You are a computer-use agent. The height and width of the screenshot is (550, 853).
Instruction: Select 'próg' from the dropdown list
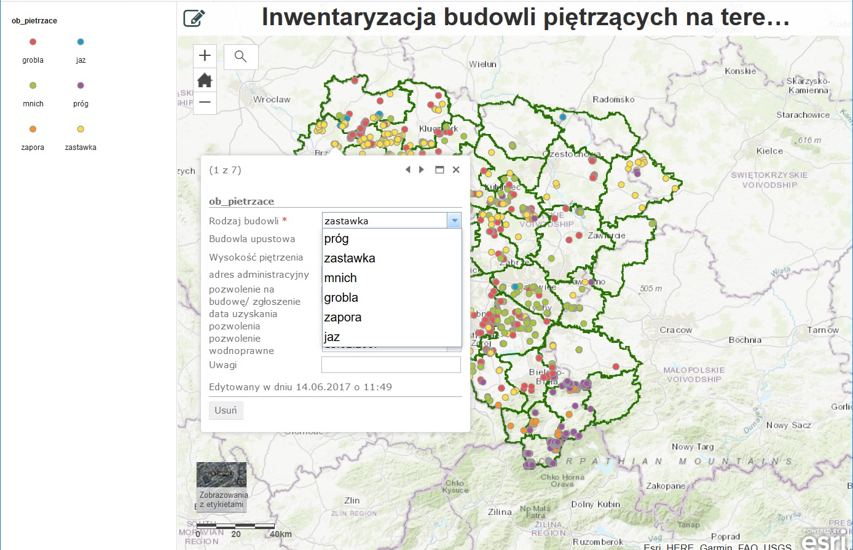[391, 238]
